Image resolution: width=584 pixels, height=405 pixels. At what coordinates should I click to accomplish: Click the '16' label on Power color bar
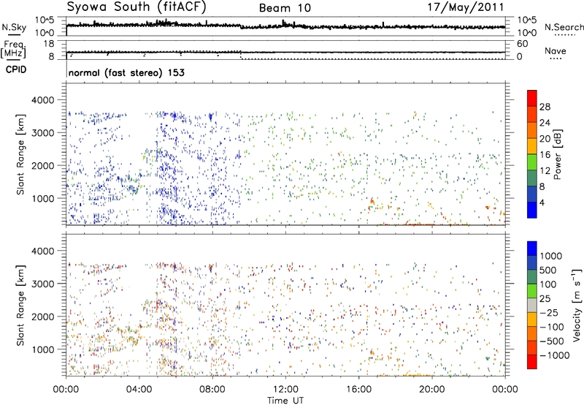click(x=545, y=155)
